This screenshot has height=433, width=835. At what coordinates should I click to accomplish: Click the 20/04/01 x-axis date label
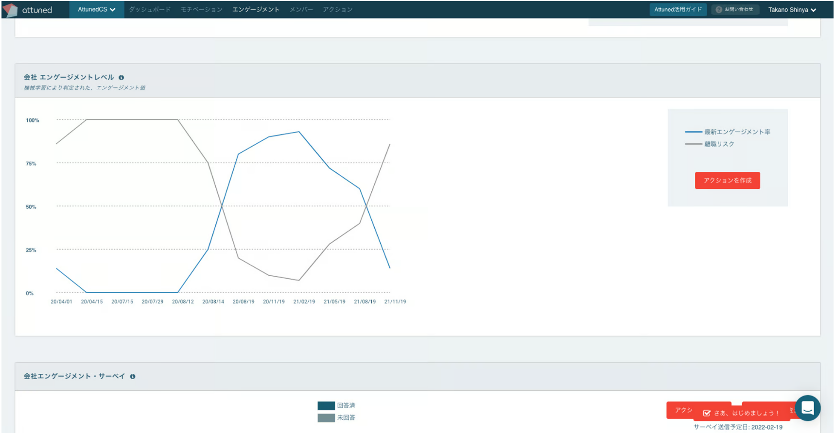tap(61, 302)
